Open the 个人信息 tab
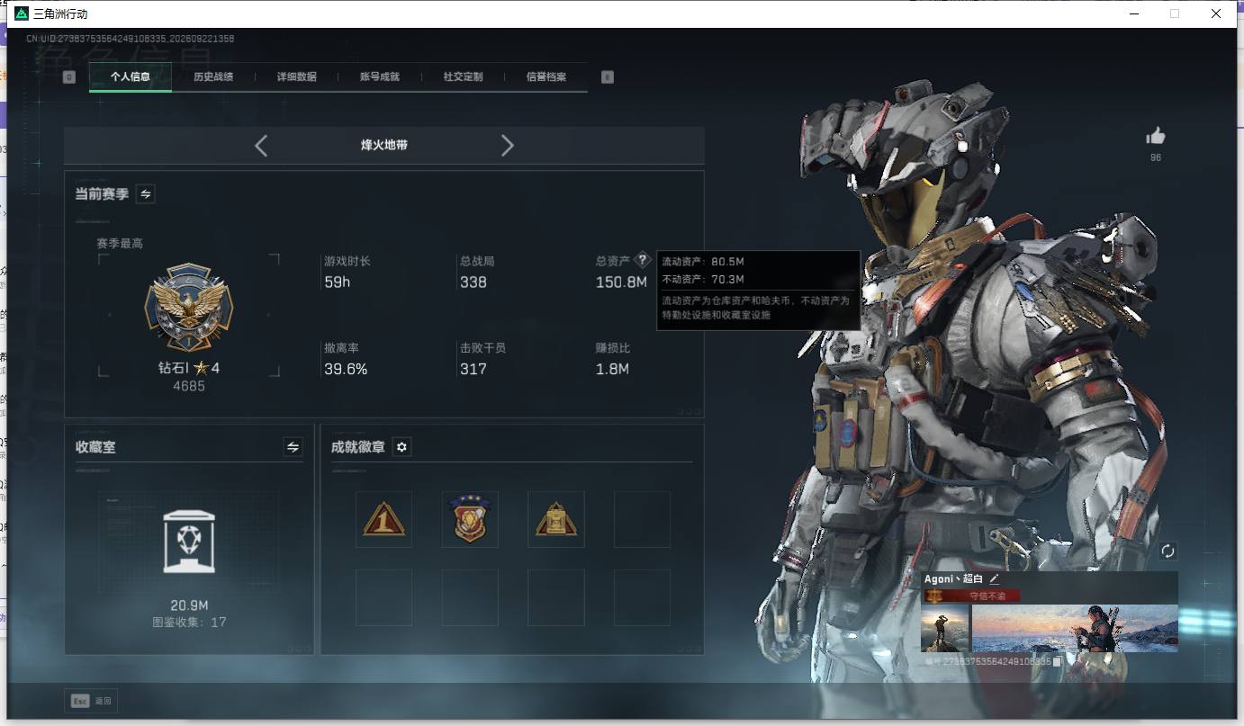Image resolution: width=1244 pixels, height=726 pixels. click(130, 77)
